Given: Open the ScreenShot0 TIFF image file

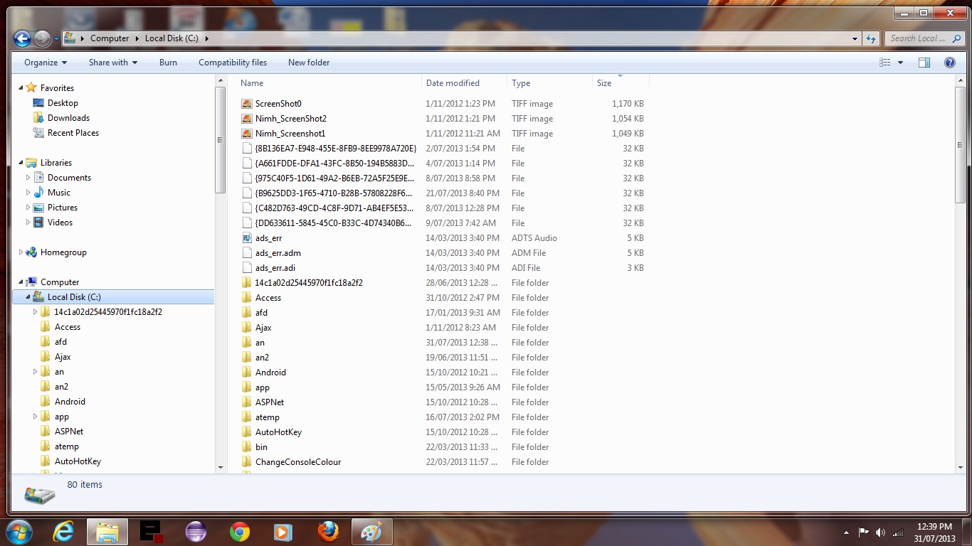Looking at the screenshot, I should pos(278,104).
